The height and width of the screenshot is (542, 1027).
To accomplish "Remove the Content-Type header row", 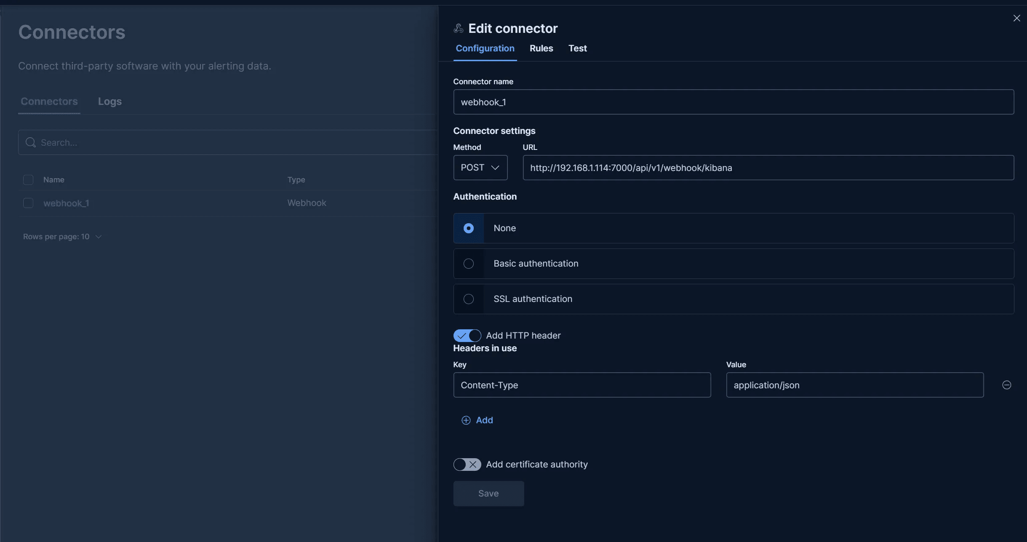I will tap(1006, 385).
